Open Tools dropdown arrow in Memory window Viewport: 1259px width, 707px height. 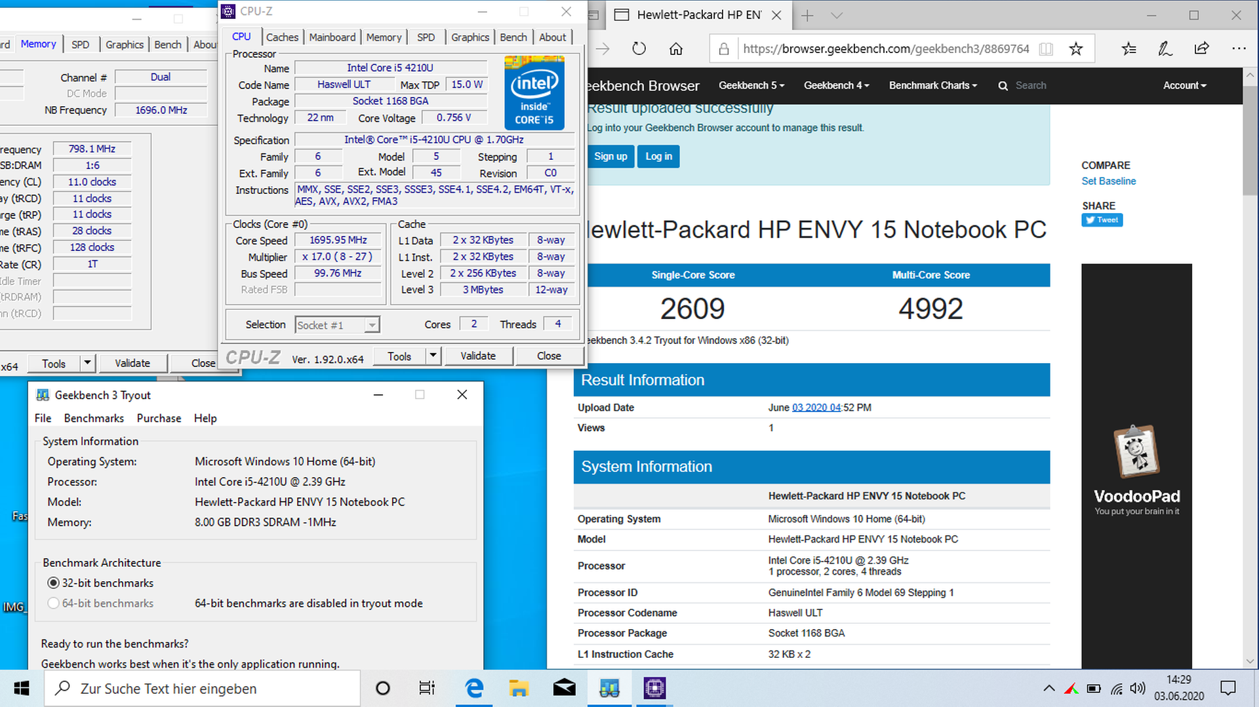[x=88, y=363]
